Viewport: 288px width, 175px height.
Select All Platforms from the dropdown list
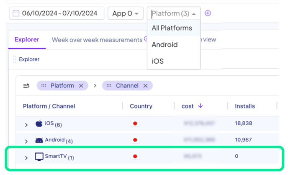click(x=172, y=28)
